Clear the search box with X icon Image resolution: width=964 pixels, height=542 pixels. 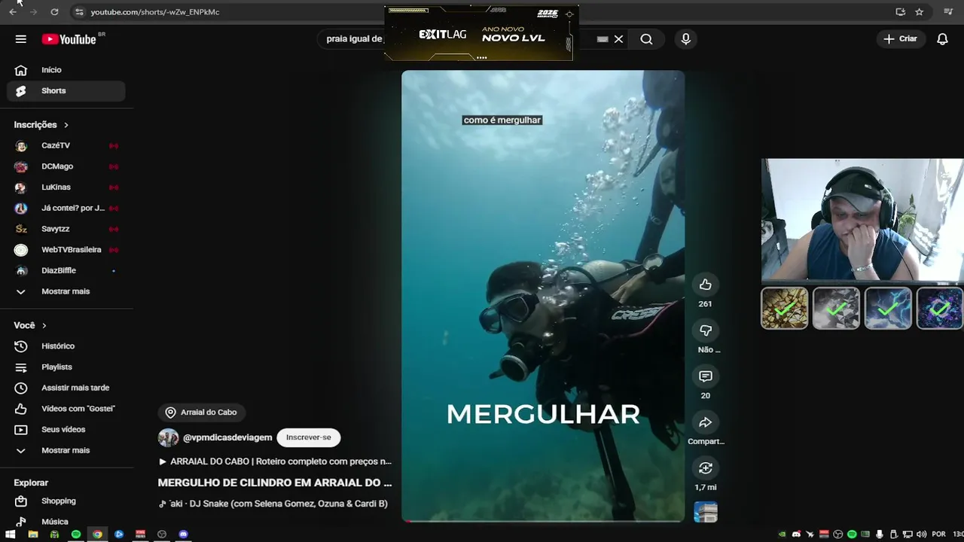point(618,39)
